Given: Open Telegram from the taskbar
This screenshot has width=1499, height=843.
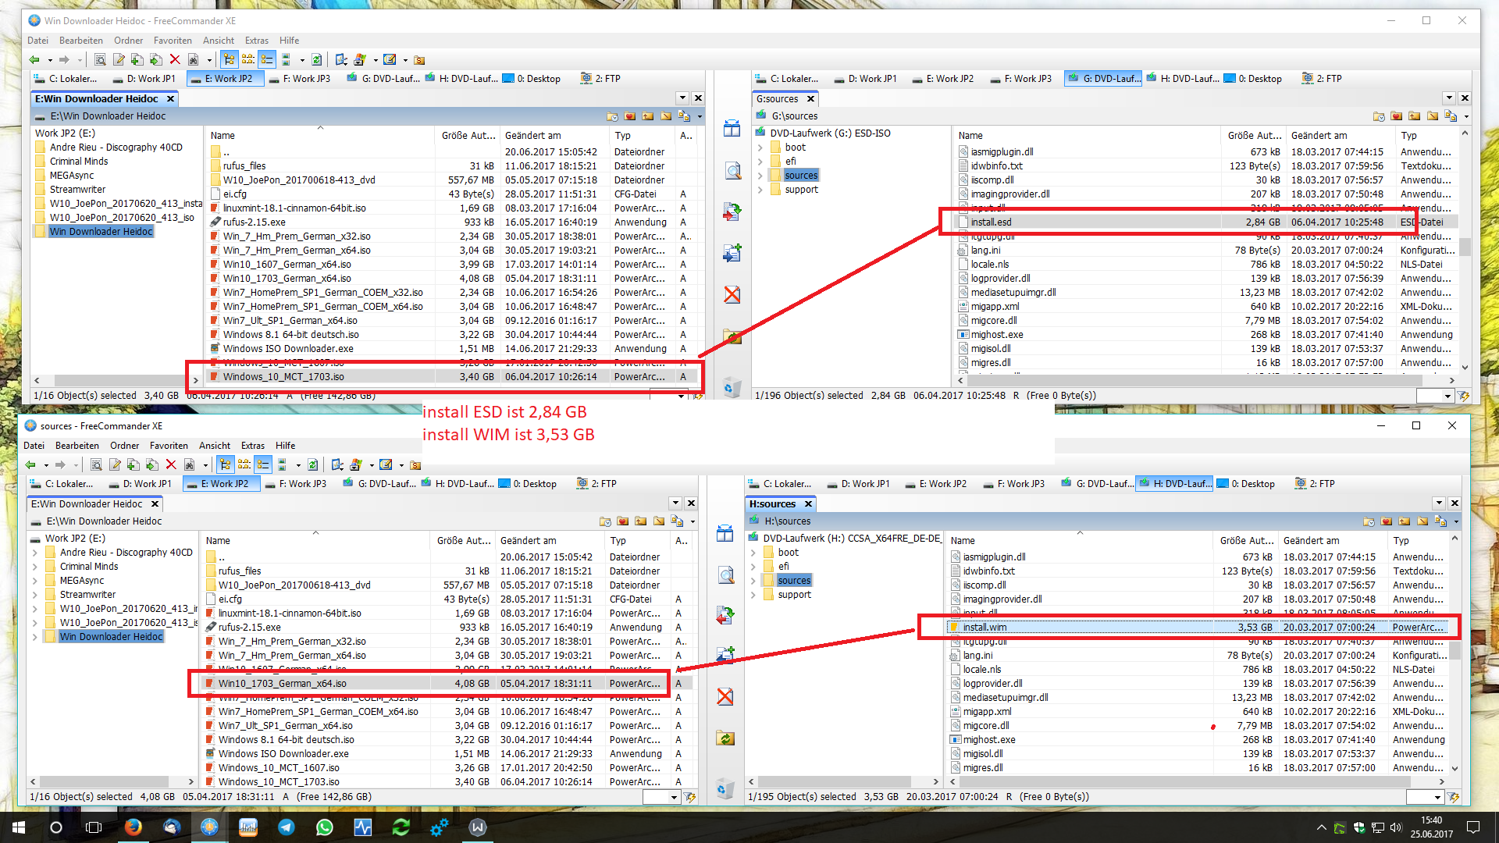Looking at the screenshot, I should 287,827.
